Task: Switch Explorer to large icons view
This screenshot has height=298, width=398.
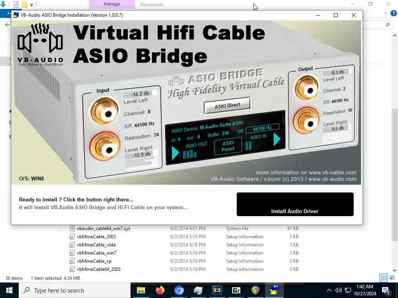Action: [x=392, y=278]
